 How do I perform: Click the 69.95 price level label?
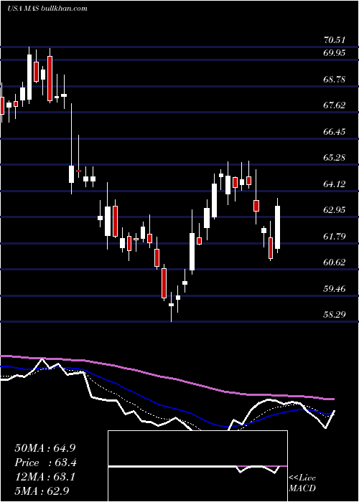click(x=335, y=52)
